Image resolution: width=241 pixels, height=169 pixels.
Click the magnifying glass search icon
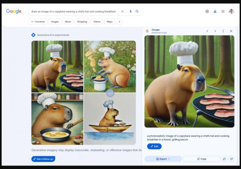(x=137, y=11)
